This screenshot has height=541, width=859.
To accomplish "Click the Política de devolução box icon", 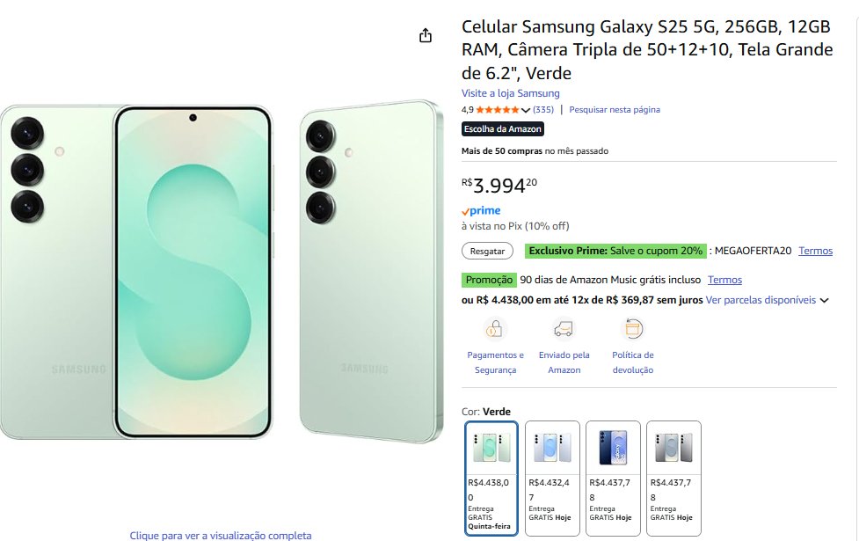I will (x=632, y=330).
